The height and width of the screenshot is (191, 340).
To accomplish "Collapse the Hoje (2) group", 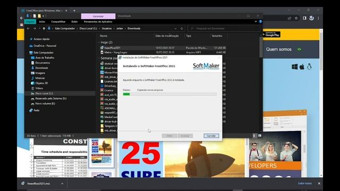I will (99, 42).
